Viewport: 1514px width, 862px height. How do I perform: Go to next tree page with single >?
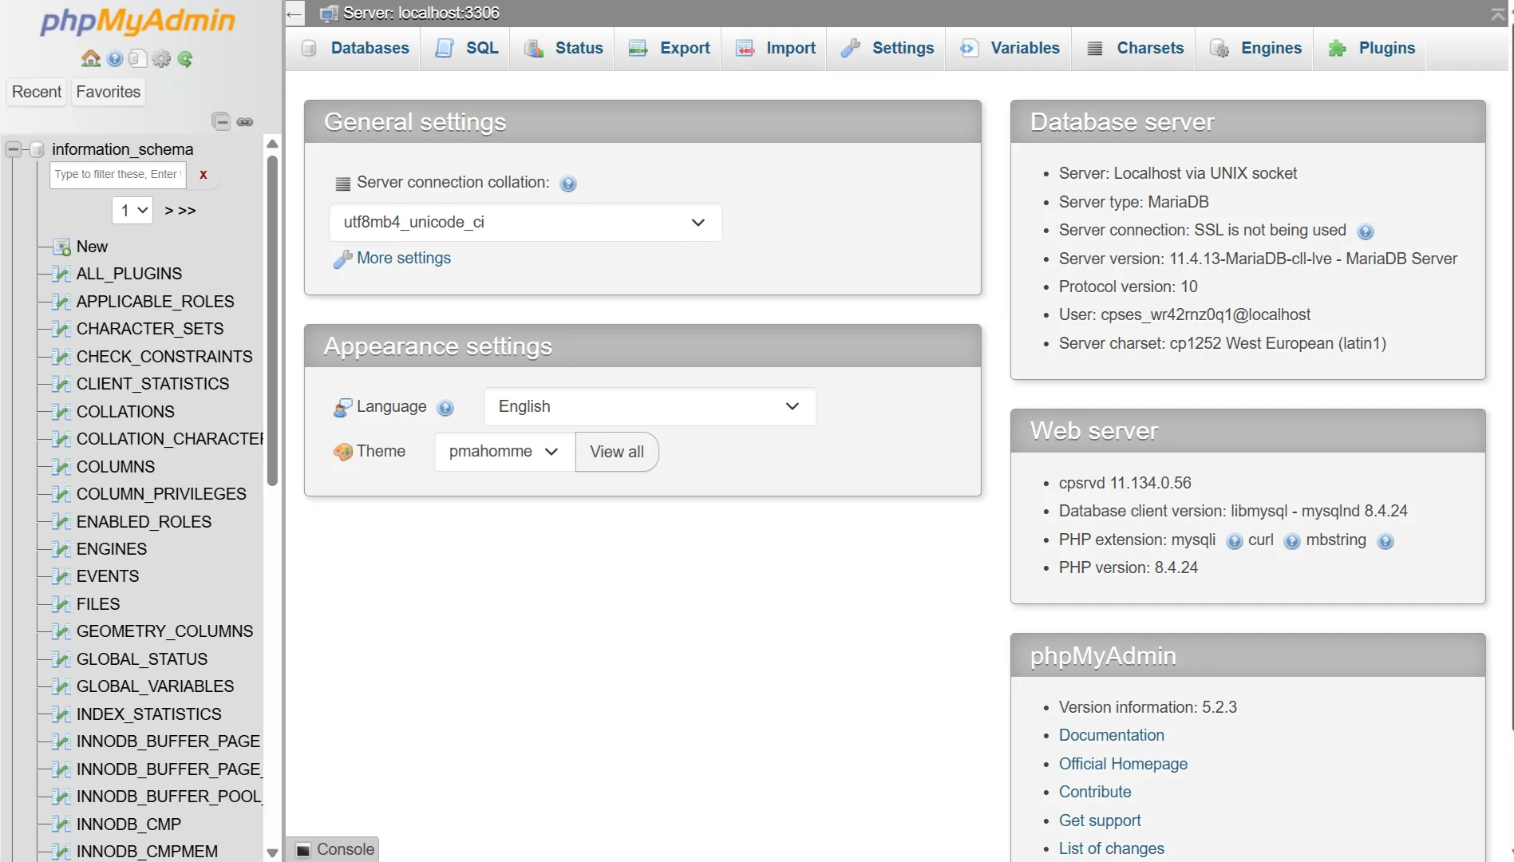tap(169, 211)
